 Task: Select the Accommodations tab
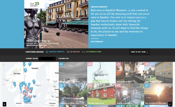[x=94, y=52]
